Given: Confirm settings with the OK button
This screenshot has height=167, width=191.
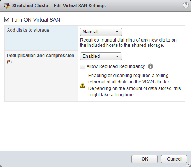Looking at the screenshot, I should tap(145, 159).
